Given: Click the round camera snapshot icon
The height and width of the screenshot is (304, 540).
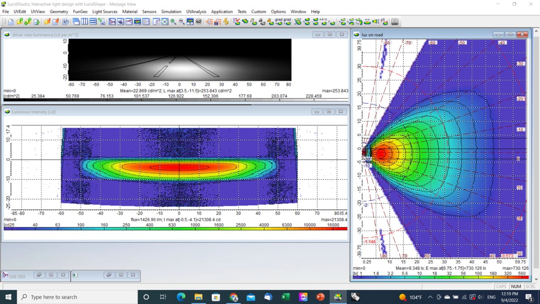Looking at the screenshot, I should pyautogui.click(x=198, y=22).
